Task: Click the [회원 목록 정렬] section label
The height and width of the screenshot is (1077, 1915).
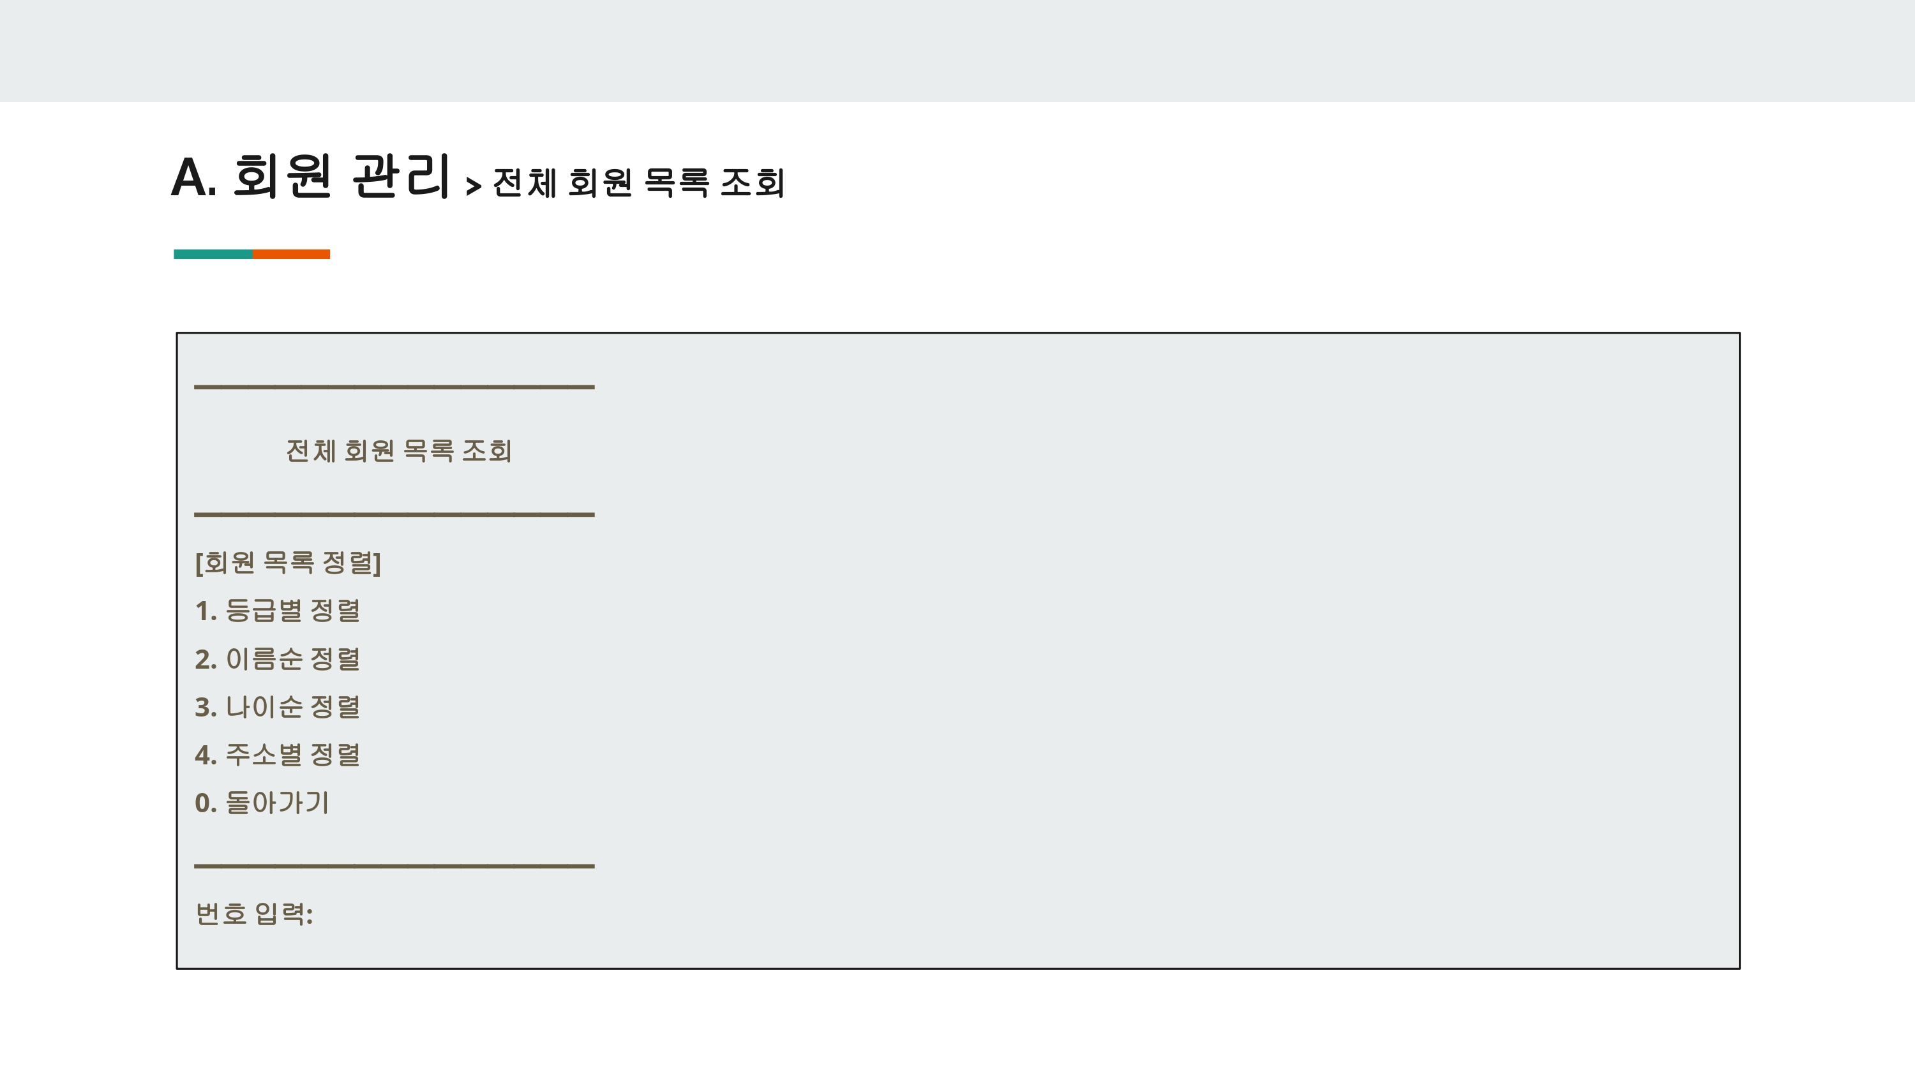Action: pos(288,563)
